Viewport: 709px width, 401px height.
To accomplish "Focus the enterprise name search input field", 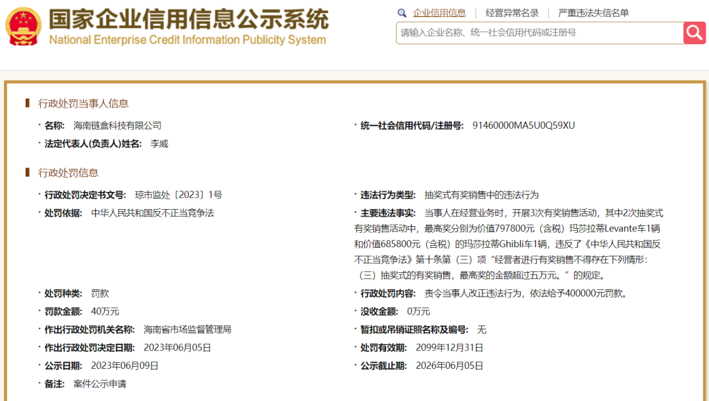I will point(538,32).
